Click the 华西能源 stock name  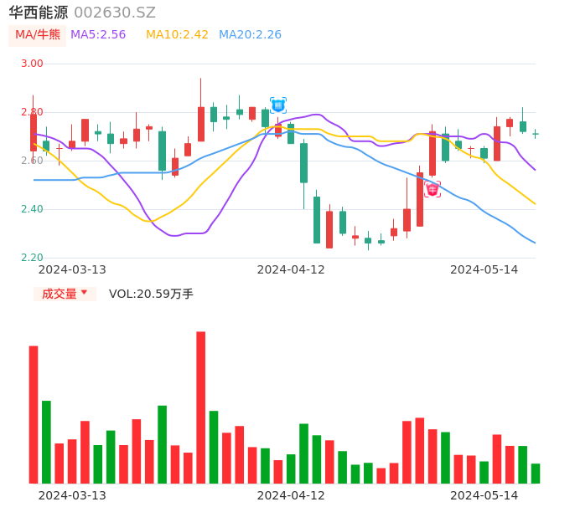point(39,13)
